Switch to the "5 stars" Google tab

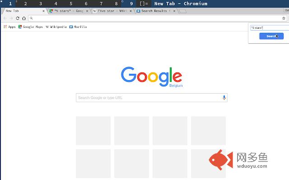69,11
